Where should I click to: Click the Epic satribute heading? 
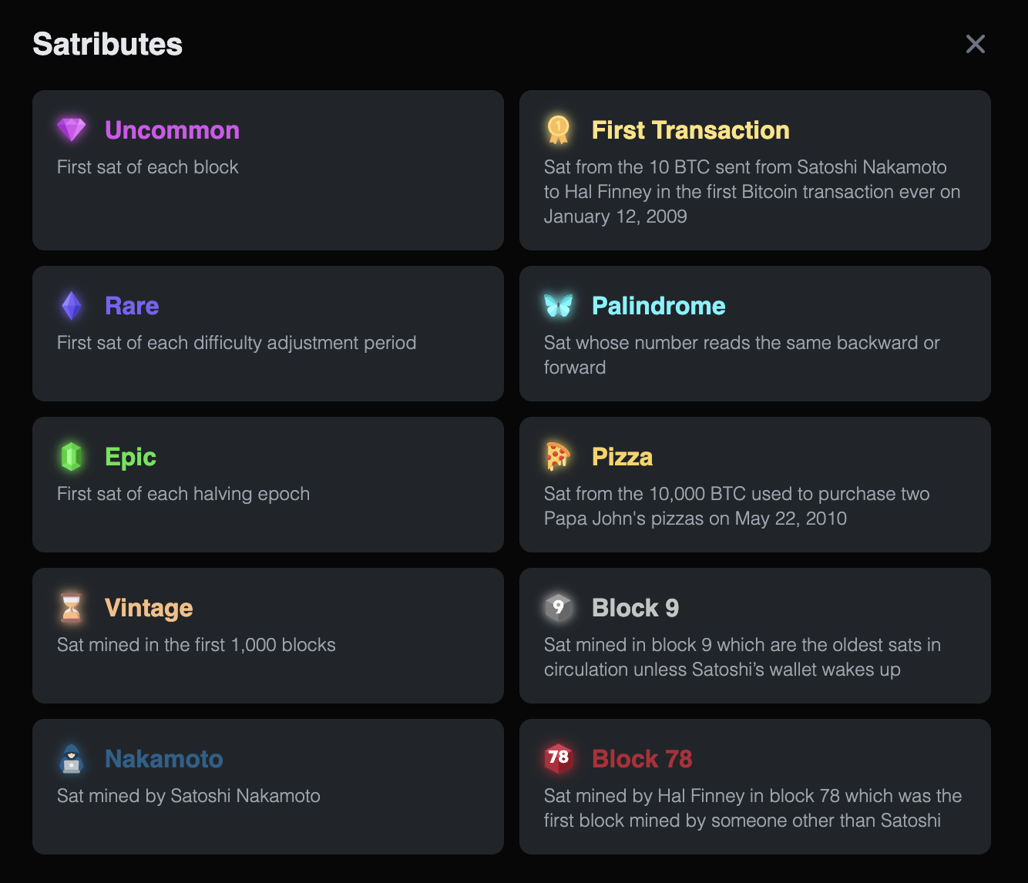[130, 457]
